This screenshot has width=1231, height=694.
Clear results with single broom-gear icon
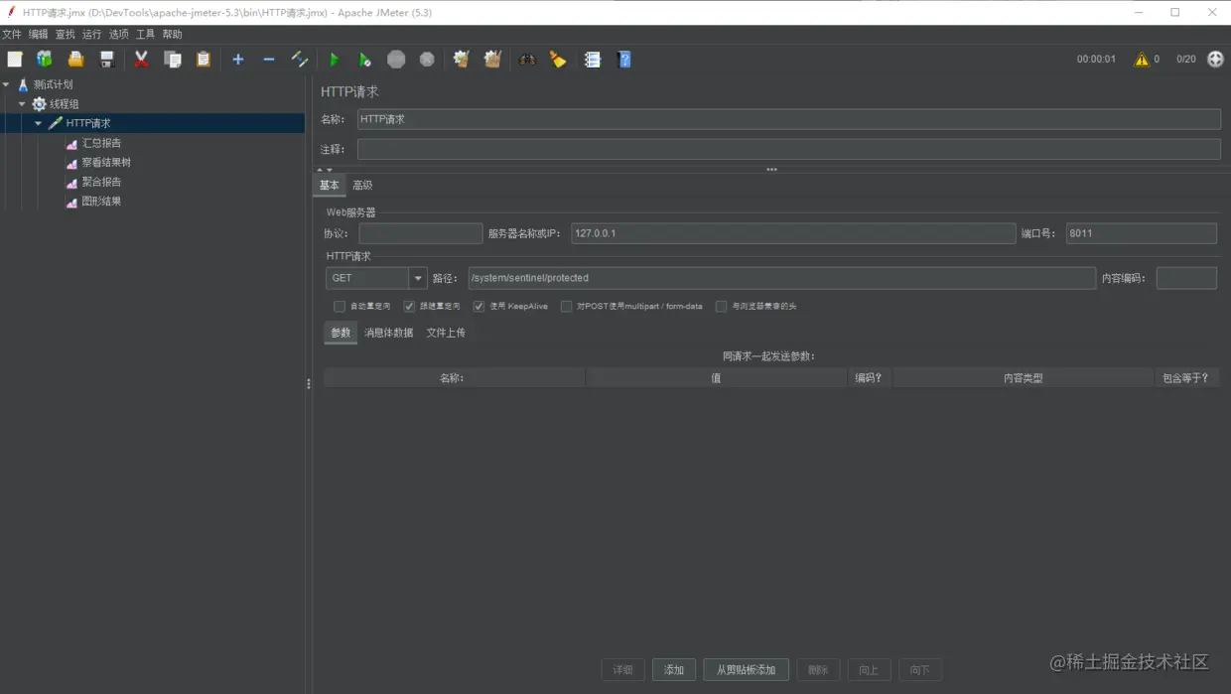click(461, 60)
